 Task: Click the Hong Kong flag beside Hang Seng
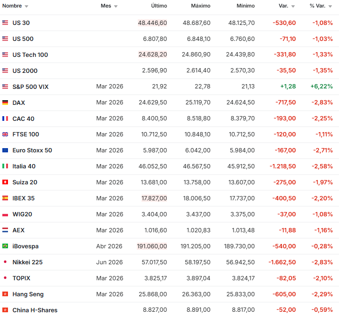pyautogui.click(x=5, y=294)
